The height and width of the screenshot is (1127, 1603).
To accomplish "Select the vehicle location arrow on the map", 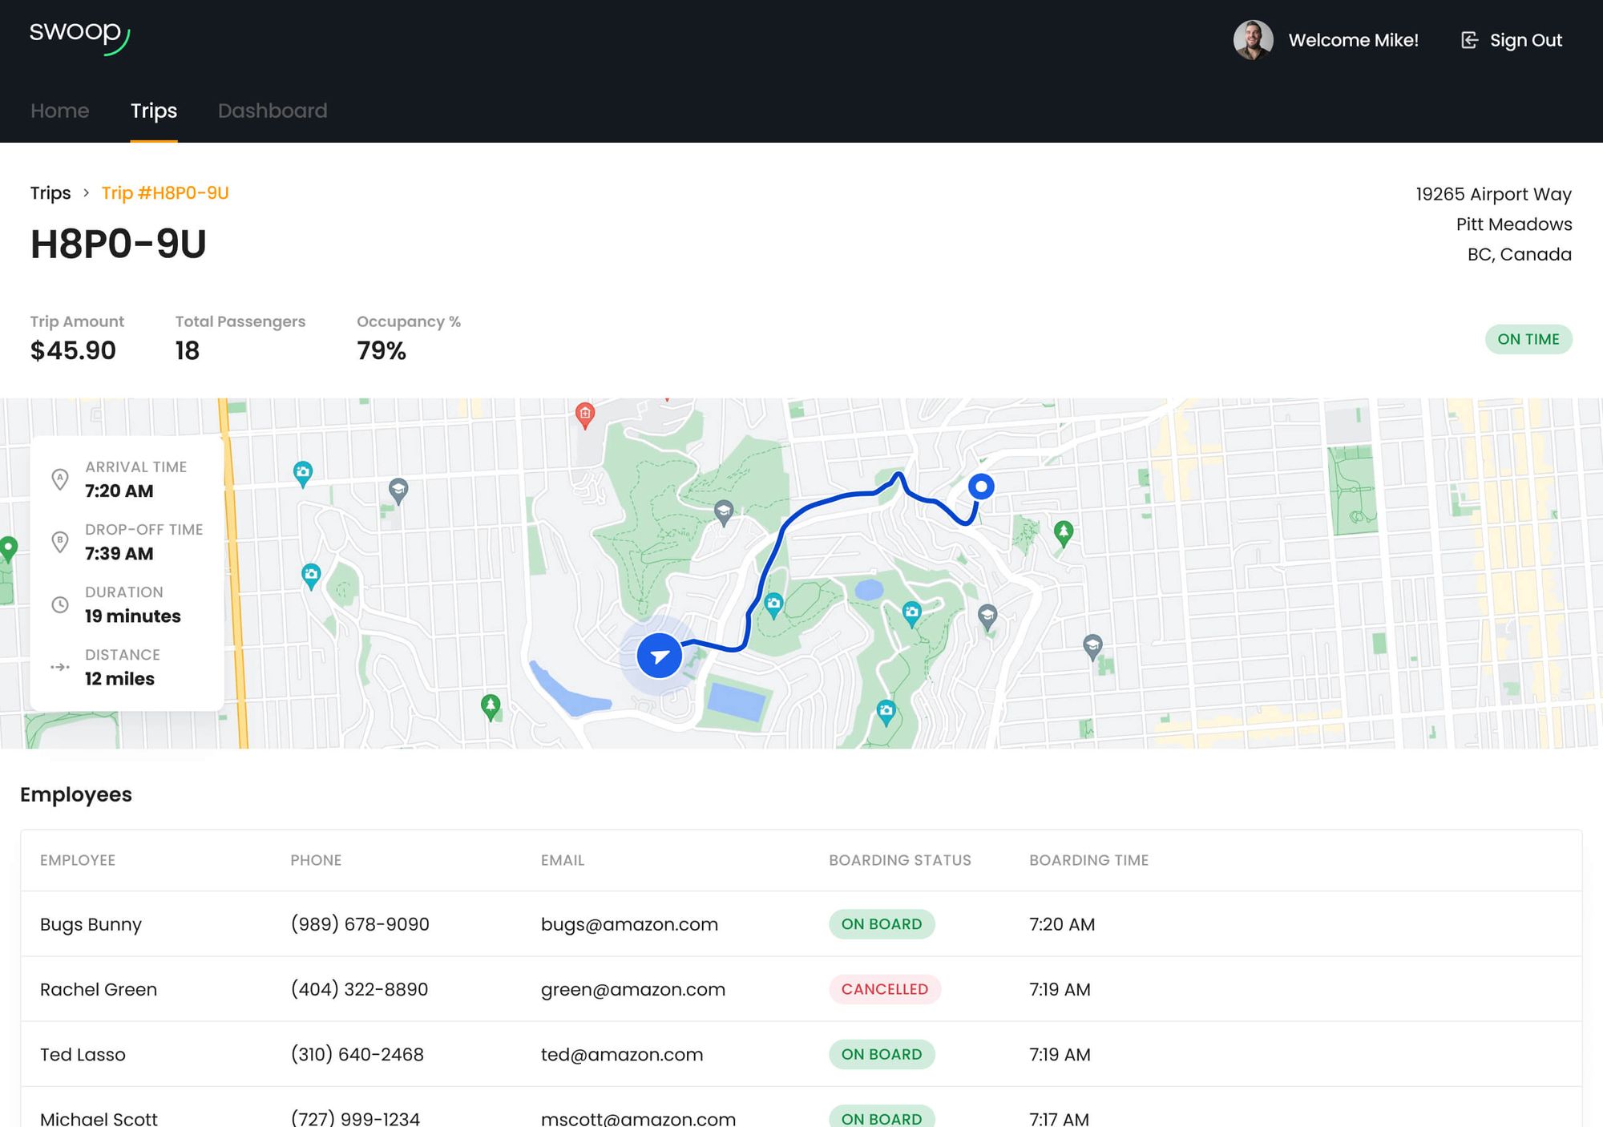I will point(659,655).
